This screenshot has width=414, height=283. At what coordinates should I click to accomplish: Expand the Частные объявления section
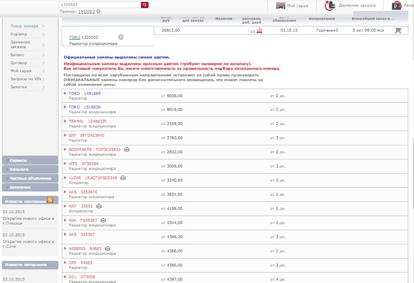click(30, 178)
